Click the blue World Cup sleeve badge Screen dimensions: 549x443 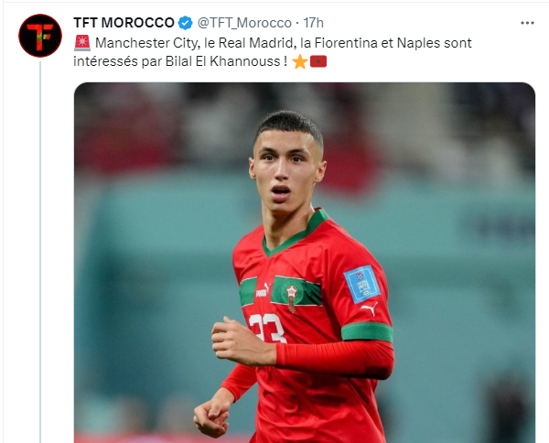361,284
